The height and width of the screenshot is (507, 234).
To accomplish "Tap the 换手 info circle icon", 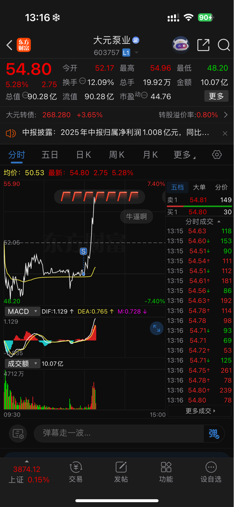I will pos(82,81).
